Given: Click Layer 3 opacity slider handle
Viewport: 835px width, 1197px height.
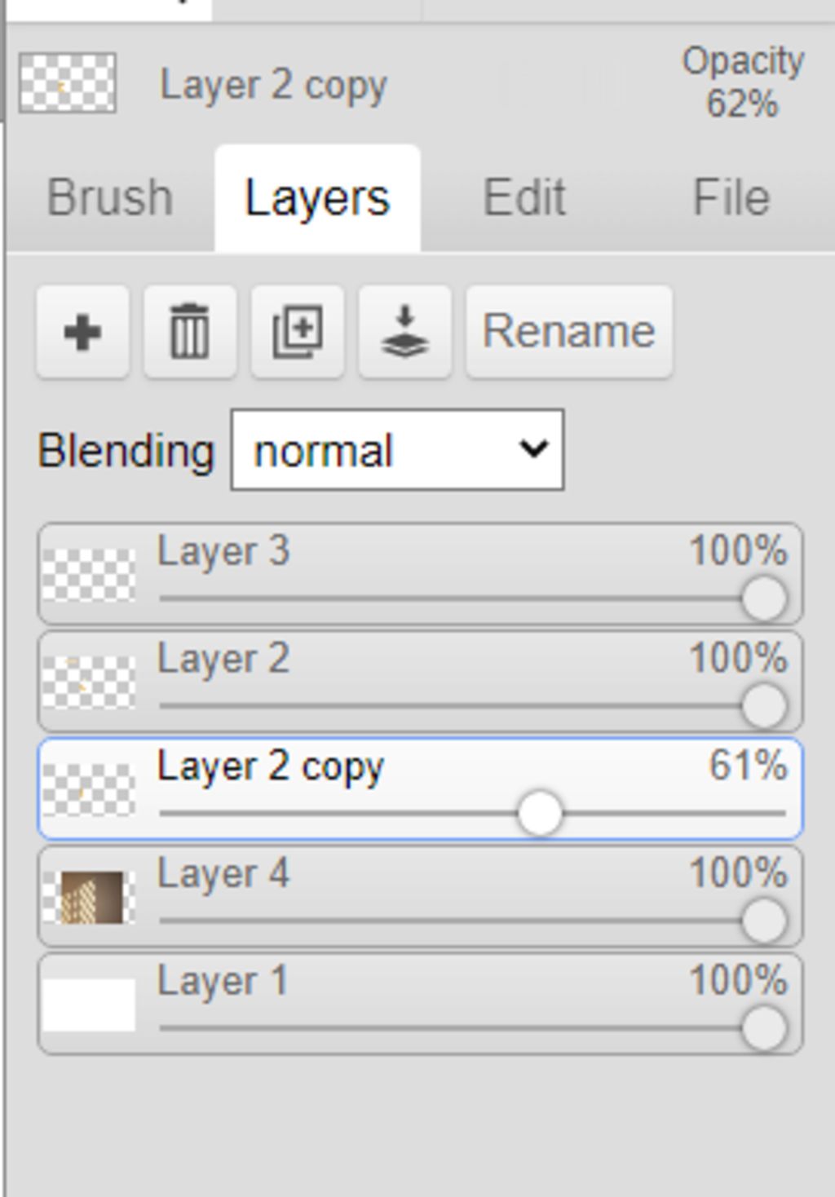Looking at the screenshot, I should 764,598.
